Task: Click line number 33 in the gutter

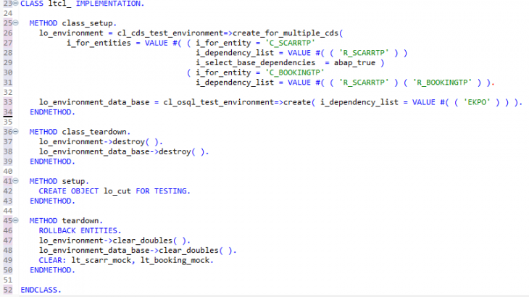Action: [x=6, y=102]
